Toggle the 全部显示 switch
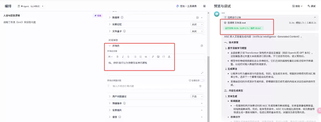 202,81
